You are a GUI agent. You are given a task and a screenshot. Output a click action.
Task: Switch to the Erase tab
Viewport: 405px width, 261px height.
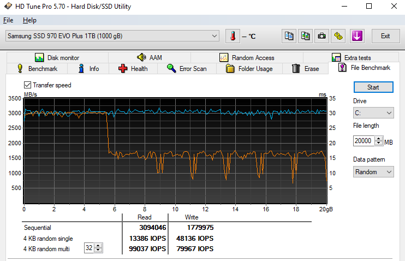(305, 69)
